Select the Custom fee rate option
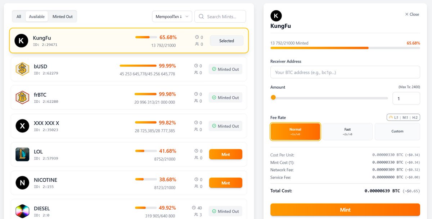This screenshot has height=219, width=432. [397, 131]
